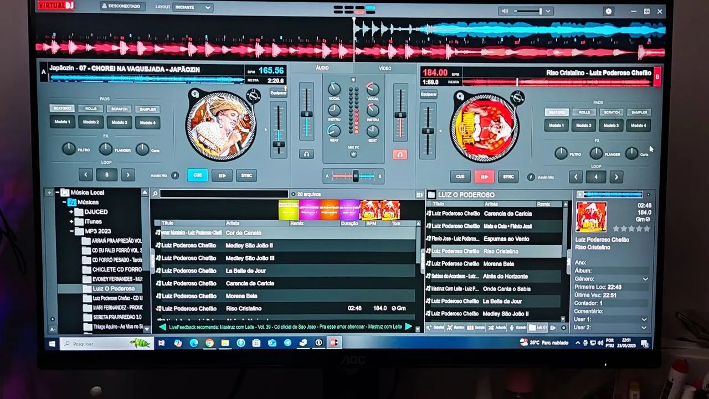Image resolution: width=709 pixels, height=399 pixels.
Task: Click deck B red headphone cue icon
Action: 400,155
